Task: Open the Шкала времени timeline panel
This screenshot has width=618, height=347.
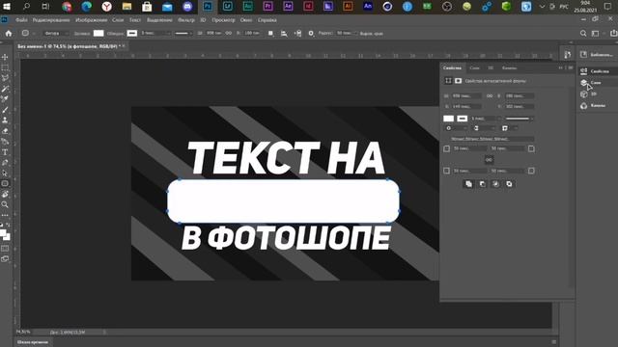Action: (33, 342)
